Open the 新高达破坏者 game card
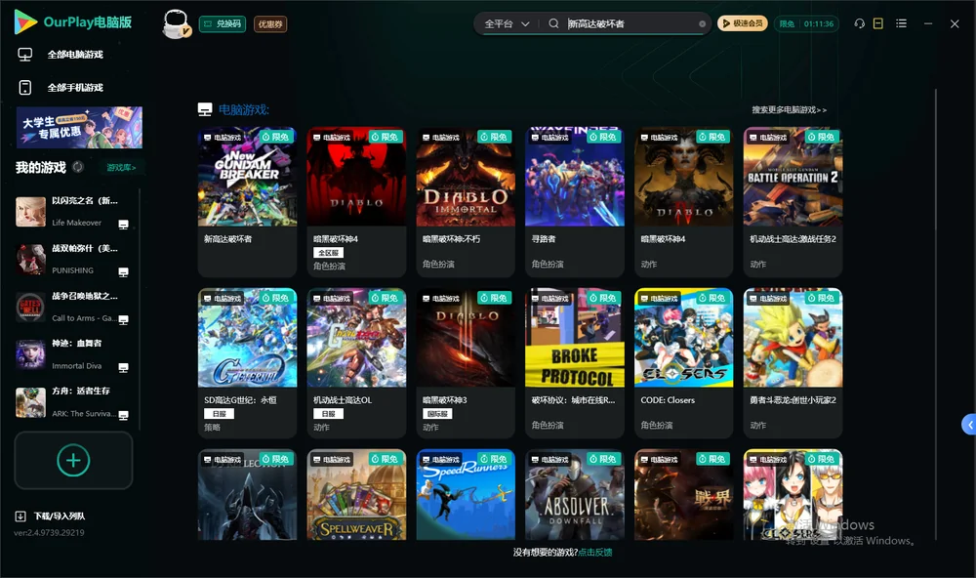976x578 pixels. 247,202
